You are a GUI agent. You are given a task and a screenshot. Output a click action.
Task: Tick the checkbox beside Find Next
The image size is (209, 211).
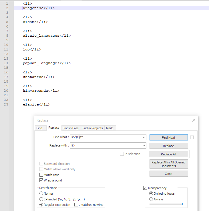coord(192,138)
